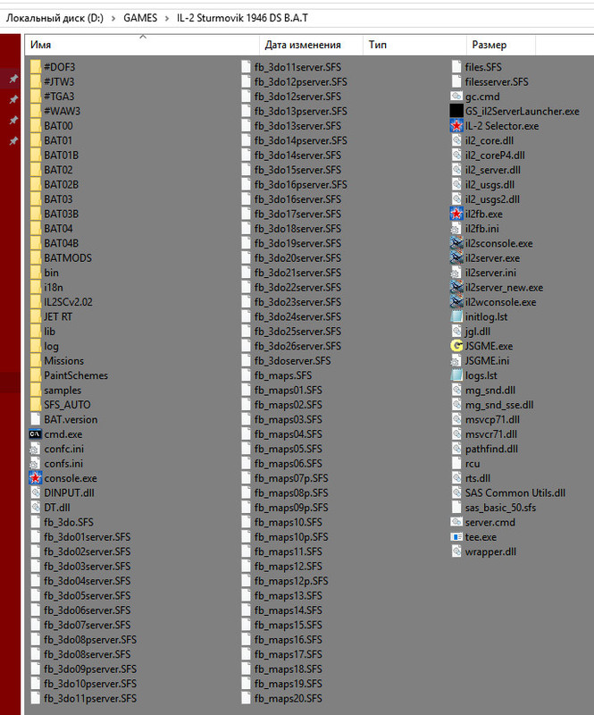Viewport: 594px width, 715px height.
Task: Select the il2sconsole.exe aircraft icon
Action: tap(456, 243)
